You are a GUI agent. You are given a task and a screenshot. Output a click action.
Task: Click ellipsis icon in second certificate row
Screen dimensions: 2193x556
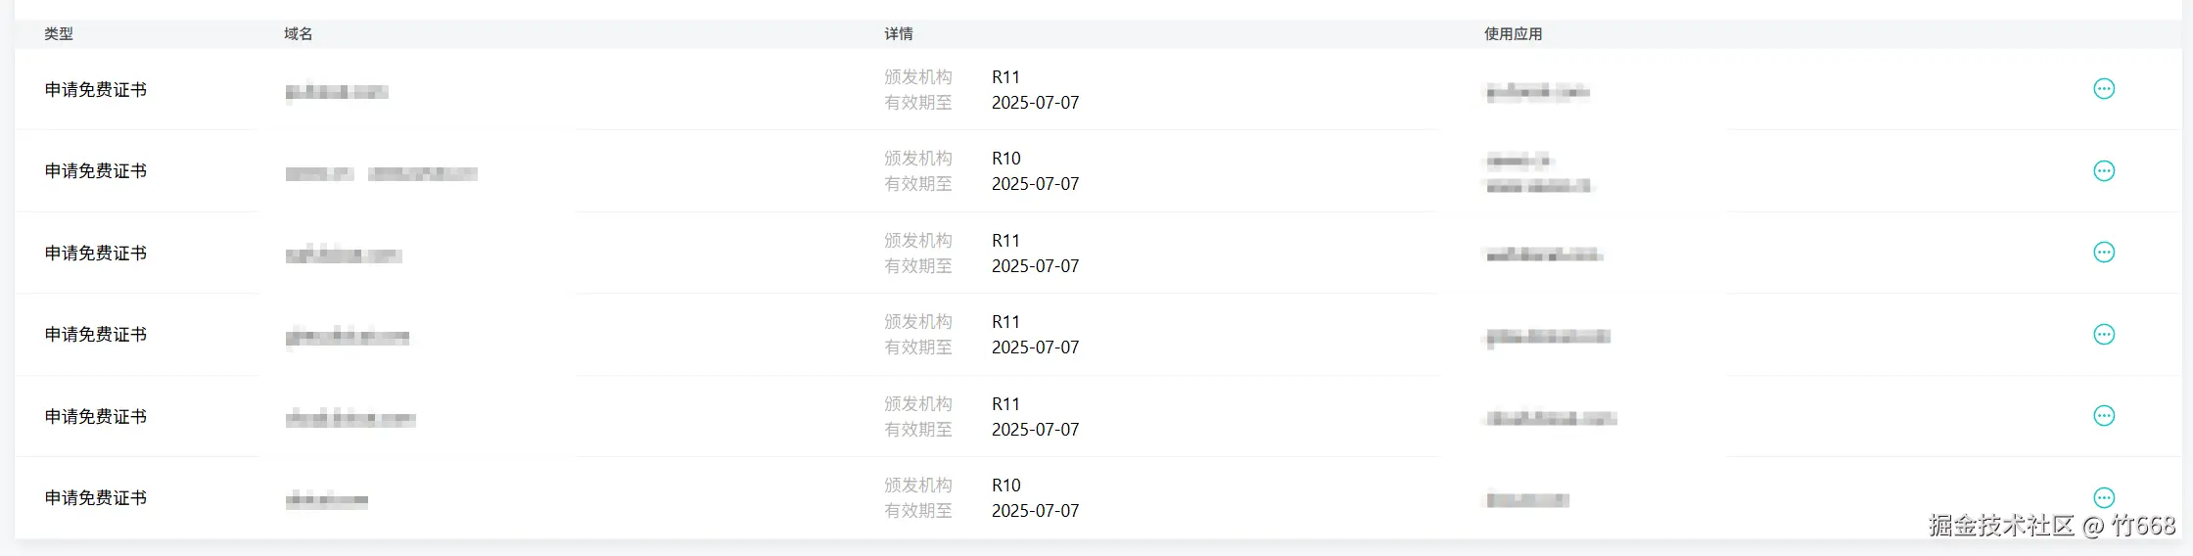2103,171
